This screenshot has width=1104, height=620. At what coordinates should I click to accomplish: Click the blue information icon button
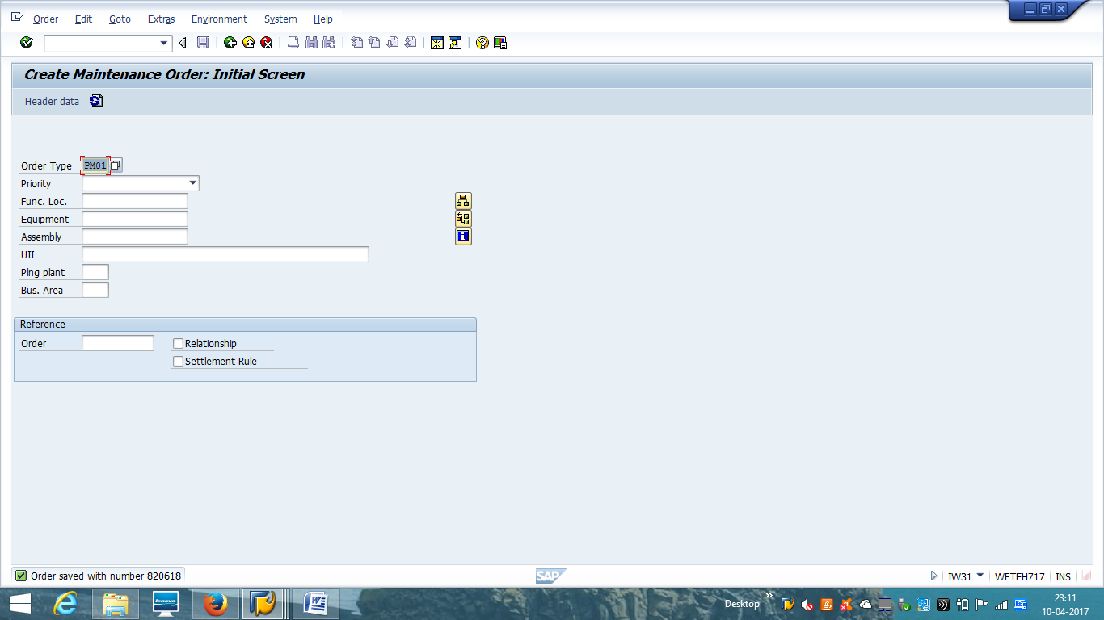coord(463,237)
